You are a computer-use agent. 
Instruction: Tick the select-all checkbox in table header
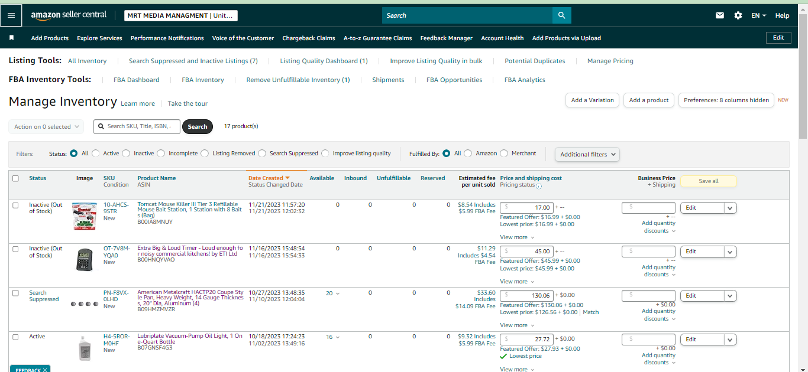pos(15,178)
